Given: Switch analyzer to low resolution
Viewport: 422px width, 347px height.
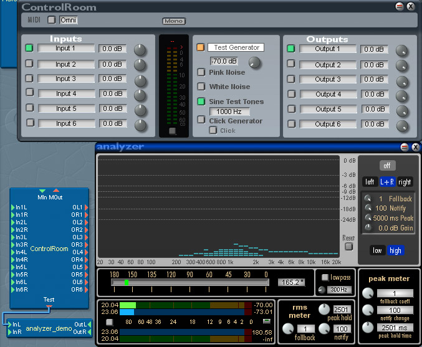Looking at the screenshot, I should pyautogui.click(x=377, y=250).
